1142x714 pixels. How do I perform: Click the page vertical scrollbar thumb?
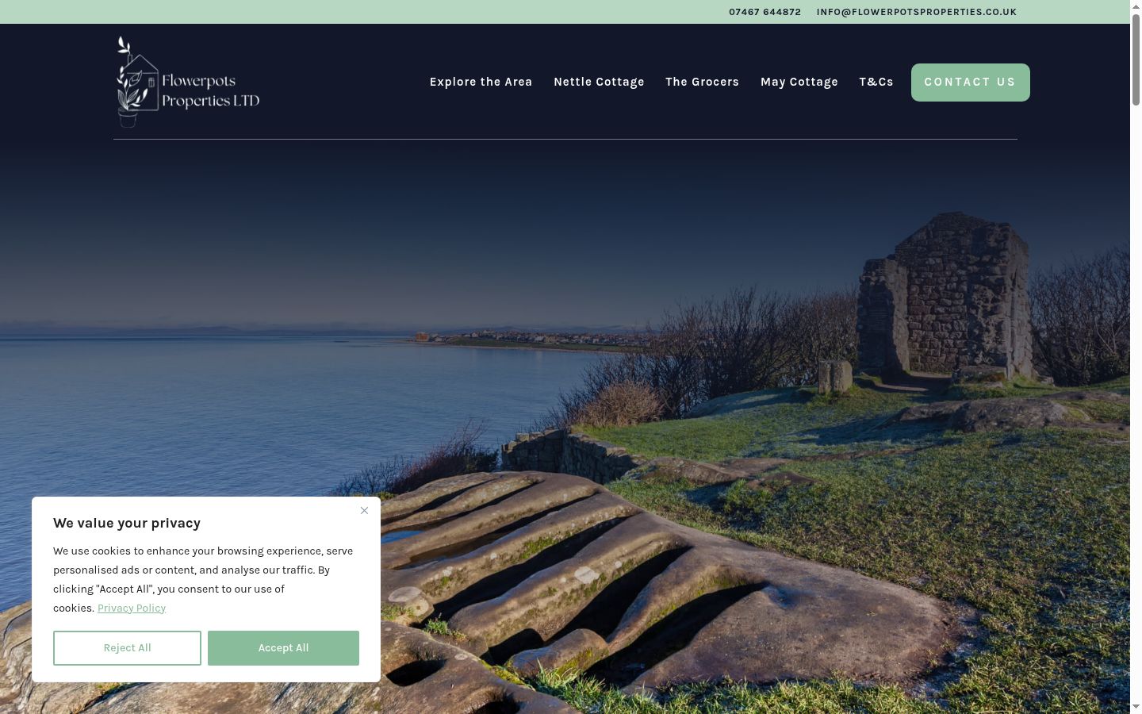tap(1136, 59)
